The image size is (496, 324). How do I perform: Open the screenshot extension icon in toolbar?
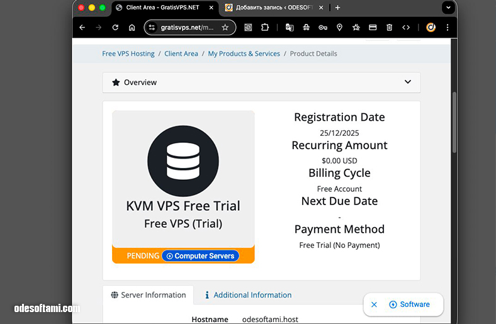(249, 28)
